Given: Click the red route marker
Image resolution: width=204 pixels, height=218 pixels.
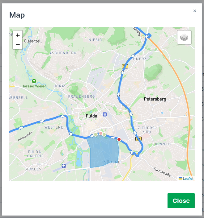Looking at the screenshot, I should tap(119, 139).
